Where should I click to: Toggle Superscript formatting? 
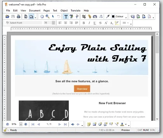(106, 23)
